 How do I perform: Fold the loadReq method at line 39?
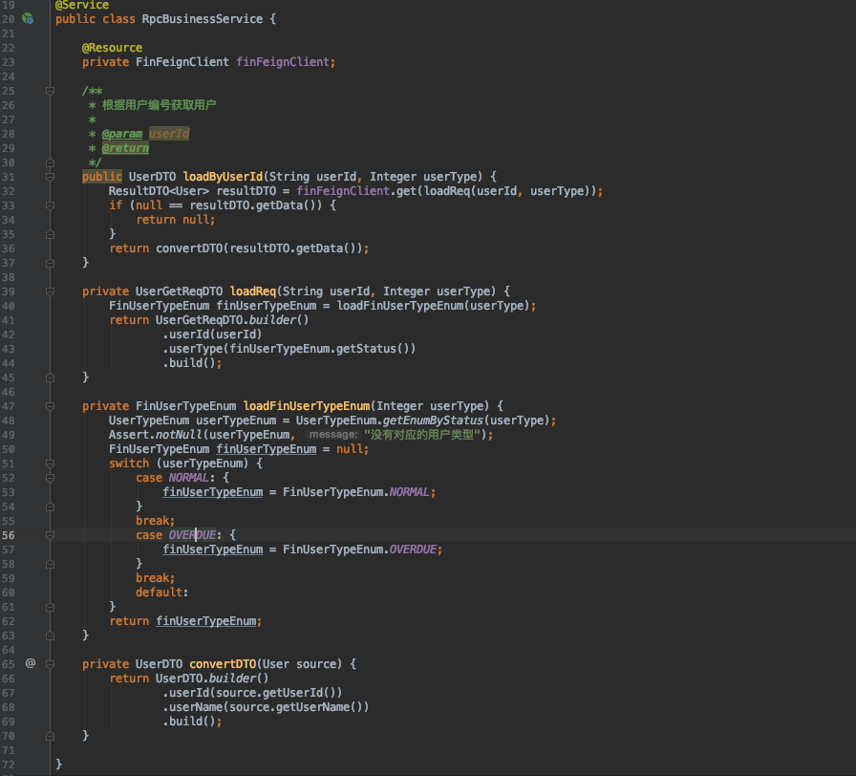pyautogui.click(x=50, y=291)
